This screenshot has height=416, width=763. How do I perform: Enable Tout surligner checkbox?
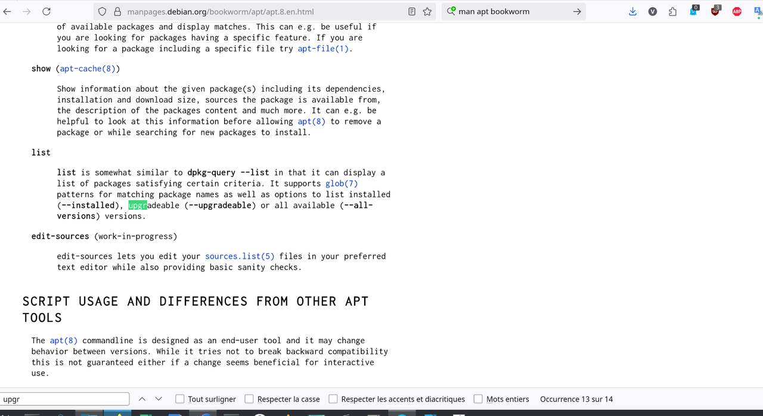coord(179,399)
